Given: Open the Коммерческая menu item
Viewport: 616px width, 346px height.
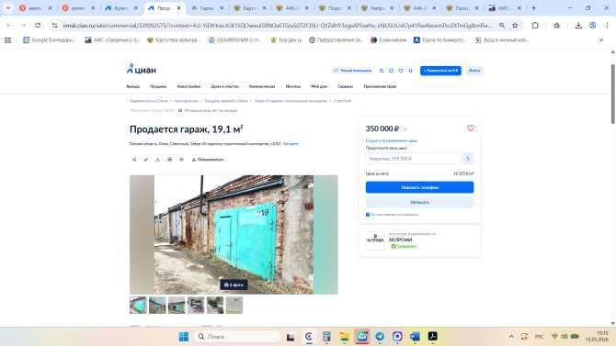Looking at the screenshot, I should [x=262, y=86].
